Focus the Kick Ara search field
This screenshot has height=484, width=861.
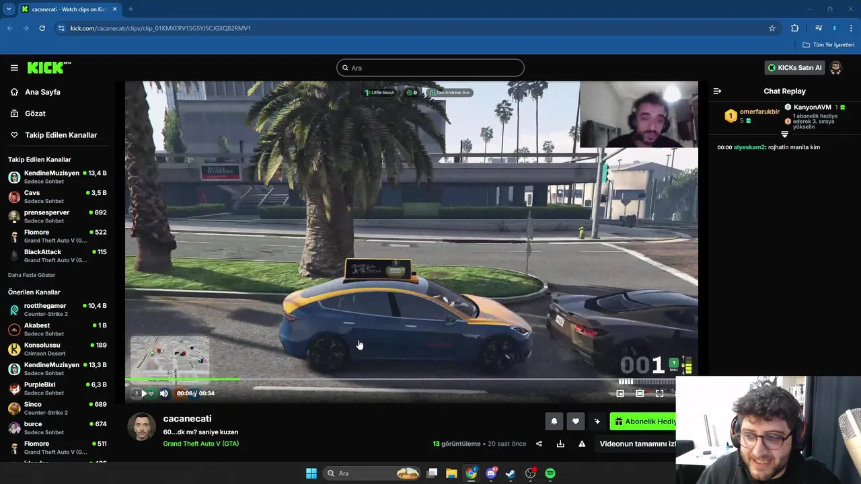pos(430,68)
